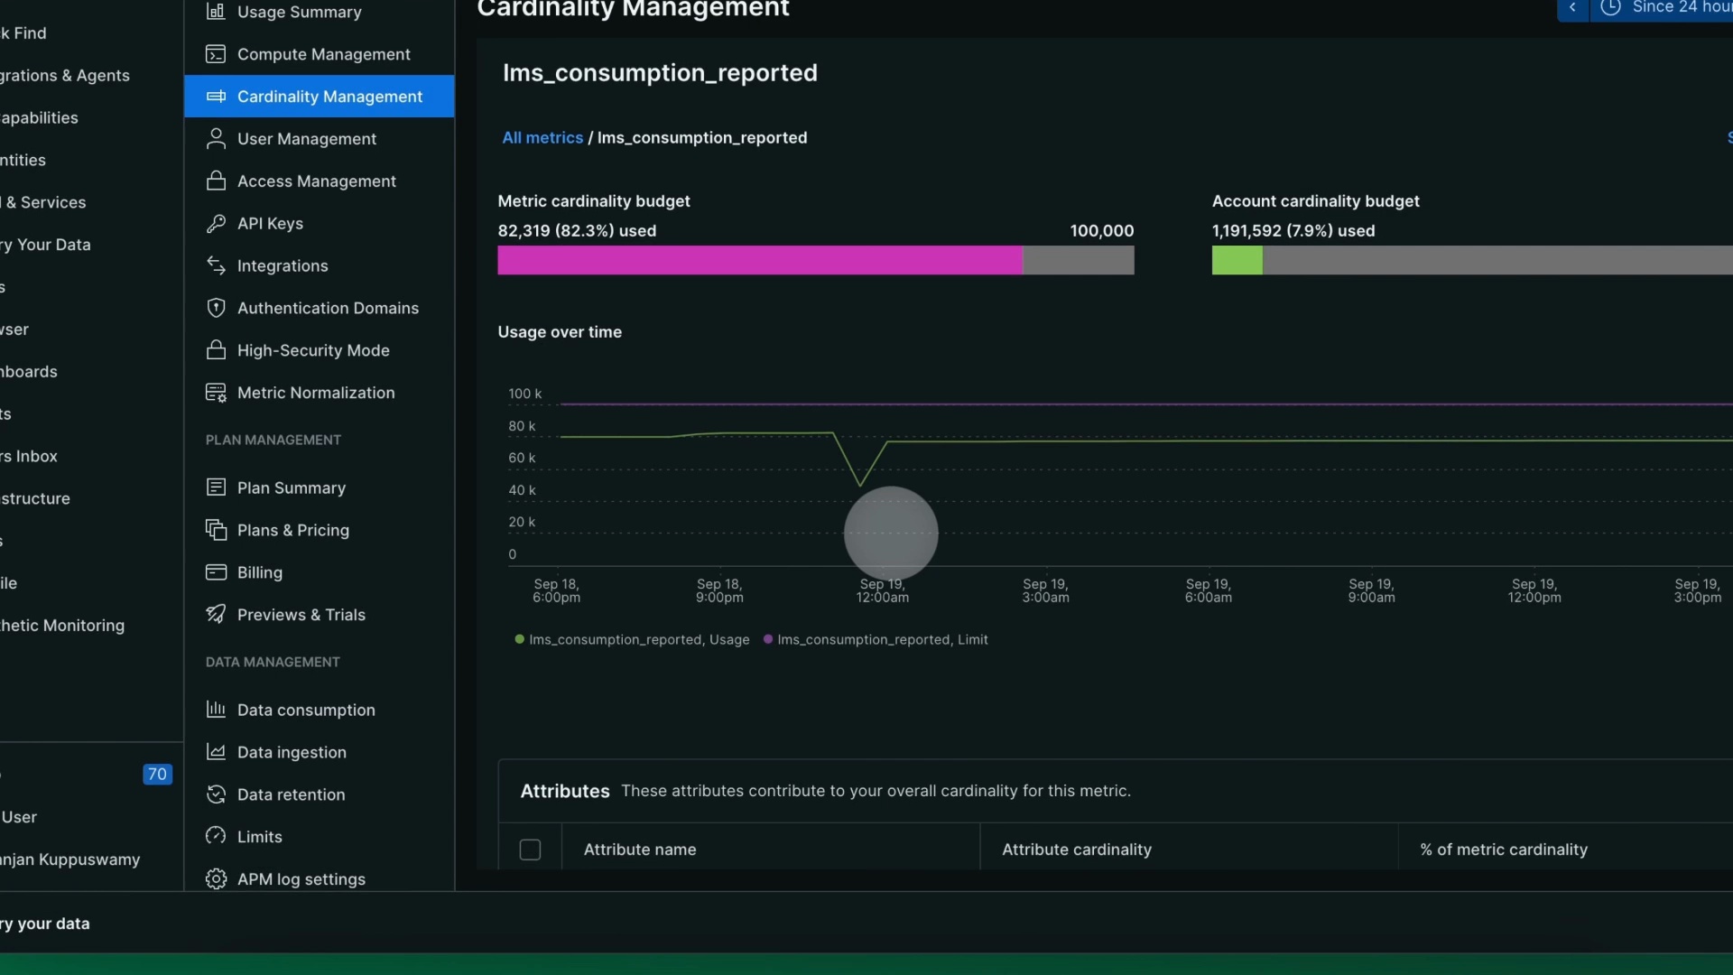Click the Integrations arrows icon
Screen dimensions: 1733x975
tap(216, 265)
